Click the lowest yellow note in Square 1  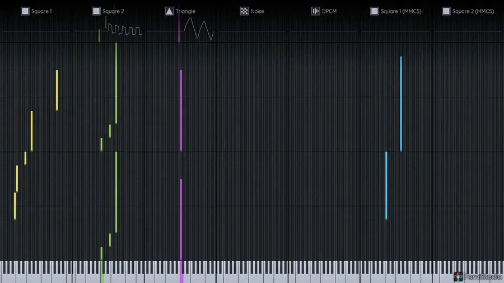pos(15,206)
